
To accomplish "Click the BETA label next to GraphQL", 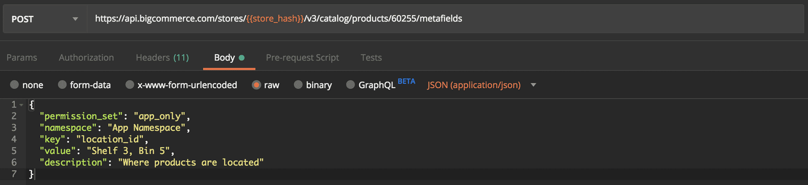I will 406,81.
